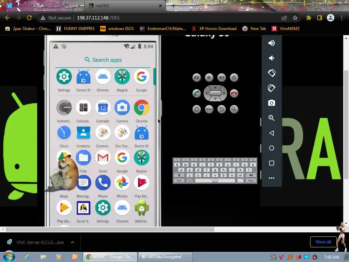This screenshot has height=262, width=349.
Task: Launch the Camera app
Action: pos(122,107)
